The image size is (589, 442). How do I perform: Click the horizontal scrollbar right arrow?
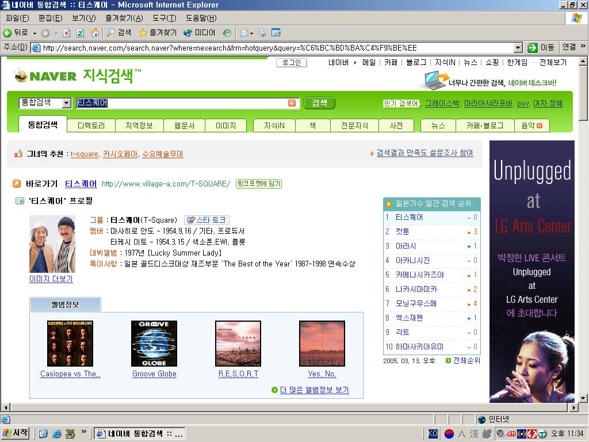point(573,407)
